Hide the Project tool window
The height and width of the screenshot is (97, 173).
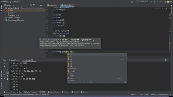(44, 5)
